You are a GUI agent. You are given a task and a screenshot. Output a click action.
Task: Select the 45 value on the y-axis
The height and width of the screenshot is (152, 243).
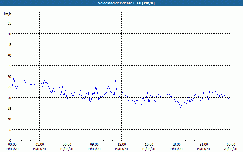pyautogui.click(x=9, y=44)
